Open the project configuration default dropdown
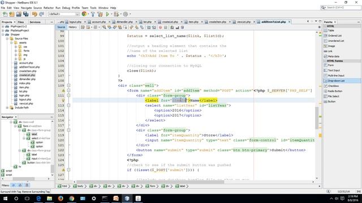This screenshot has width=362, height=203. [63, 14]
